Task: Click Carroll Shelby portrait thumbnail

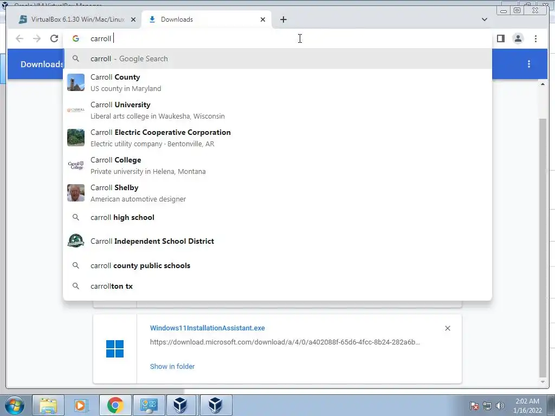Action: click(76, 193)
